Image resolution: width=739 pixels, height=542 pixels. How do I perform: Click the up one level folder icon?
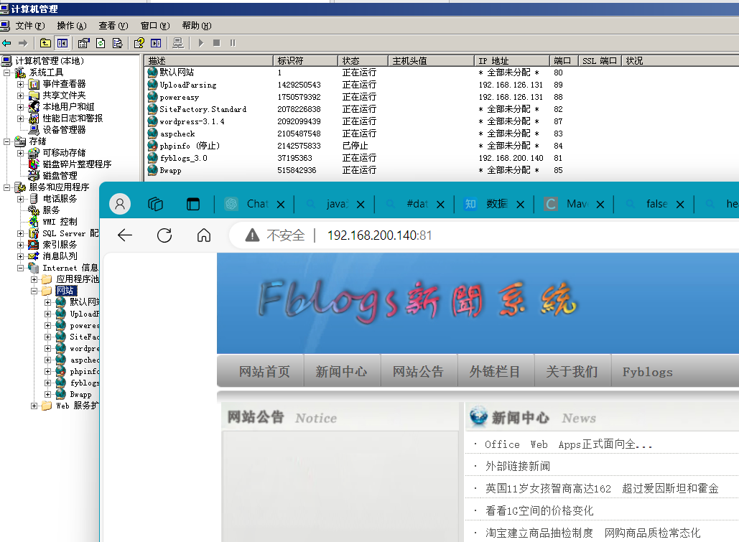pyautogui.click(x=45, y=43)
